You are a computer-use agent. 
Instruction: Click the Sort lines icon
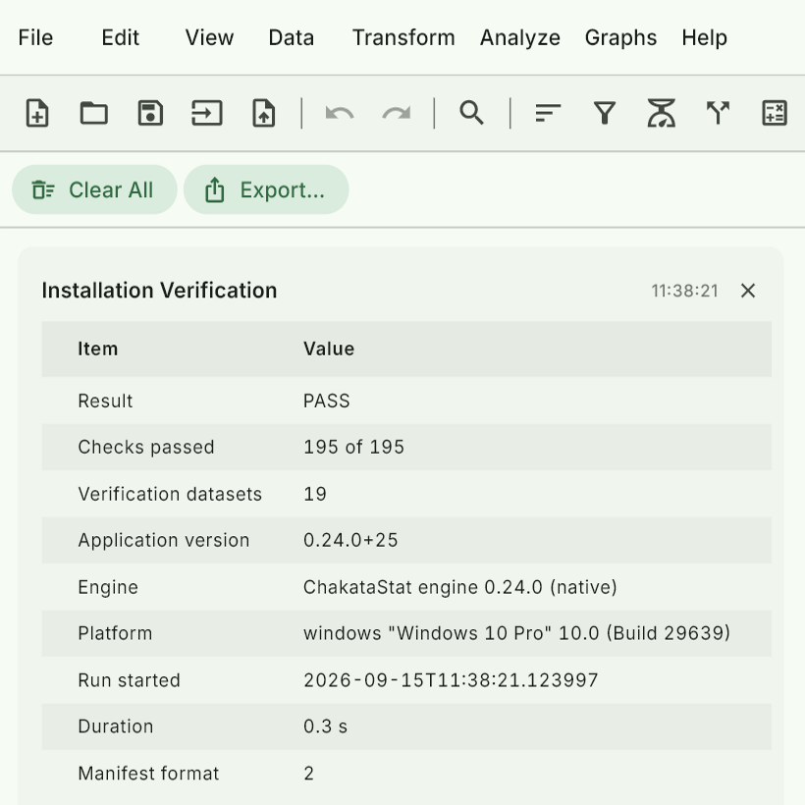tap(548, 113)
